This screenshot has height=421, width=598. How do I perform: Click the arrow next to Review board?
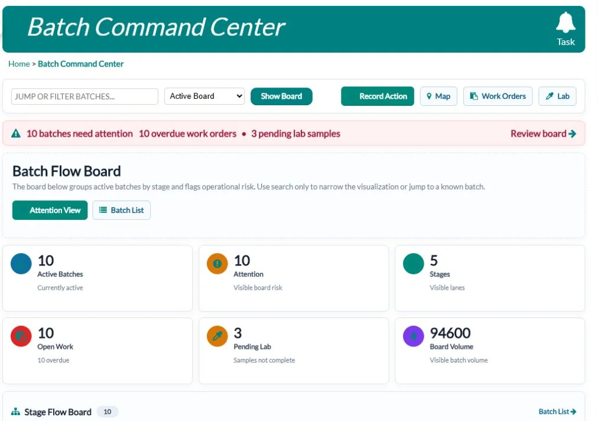[572, 134]
